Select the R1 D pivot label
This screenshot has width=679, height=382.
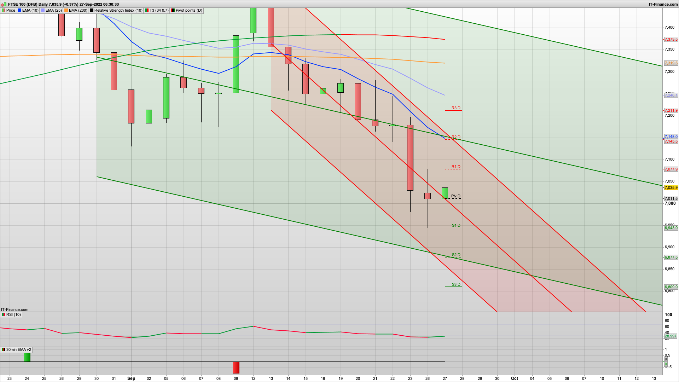[456, 167]
